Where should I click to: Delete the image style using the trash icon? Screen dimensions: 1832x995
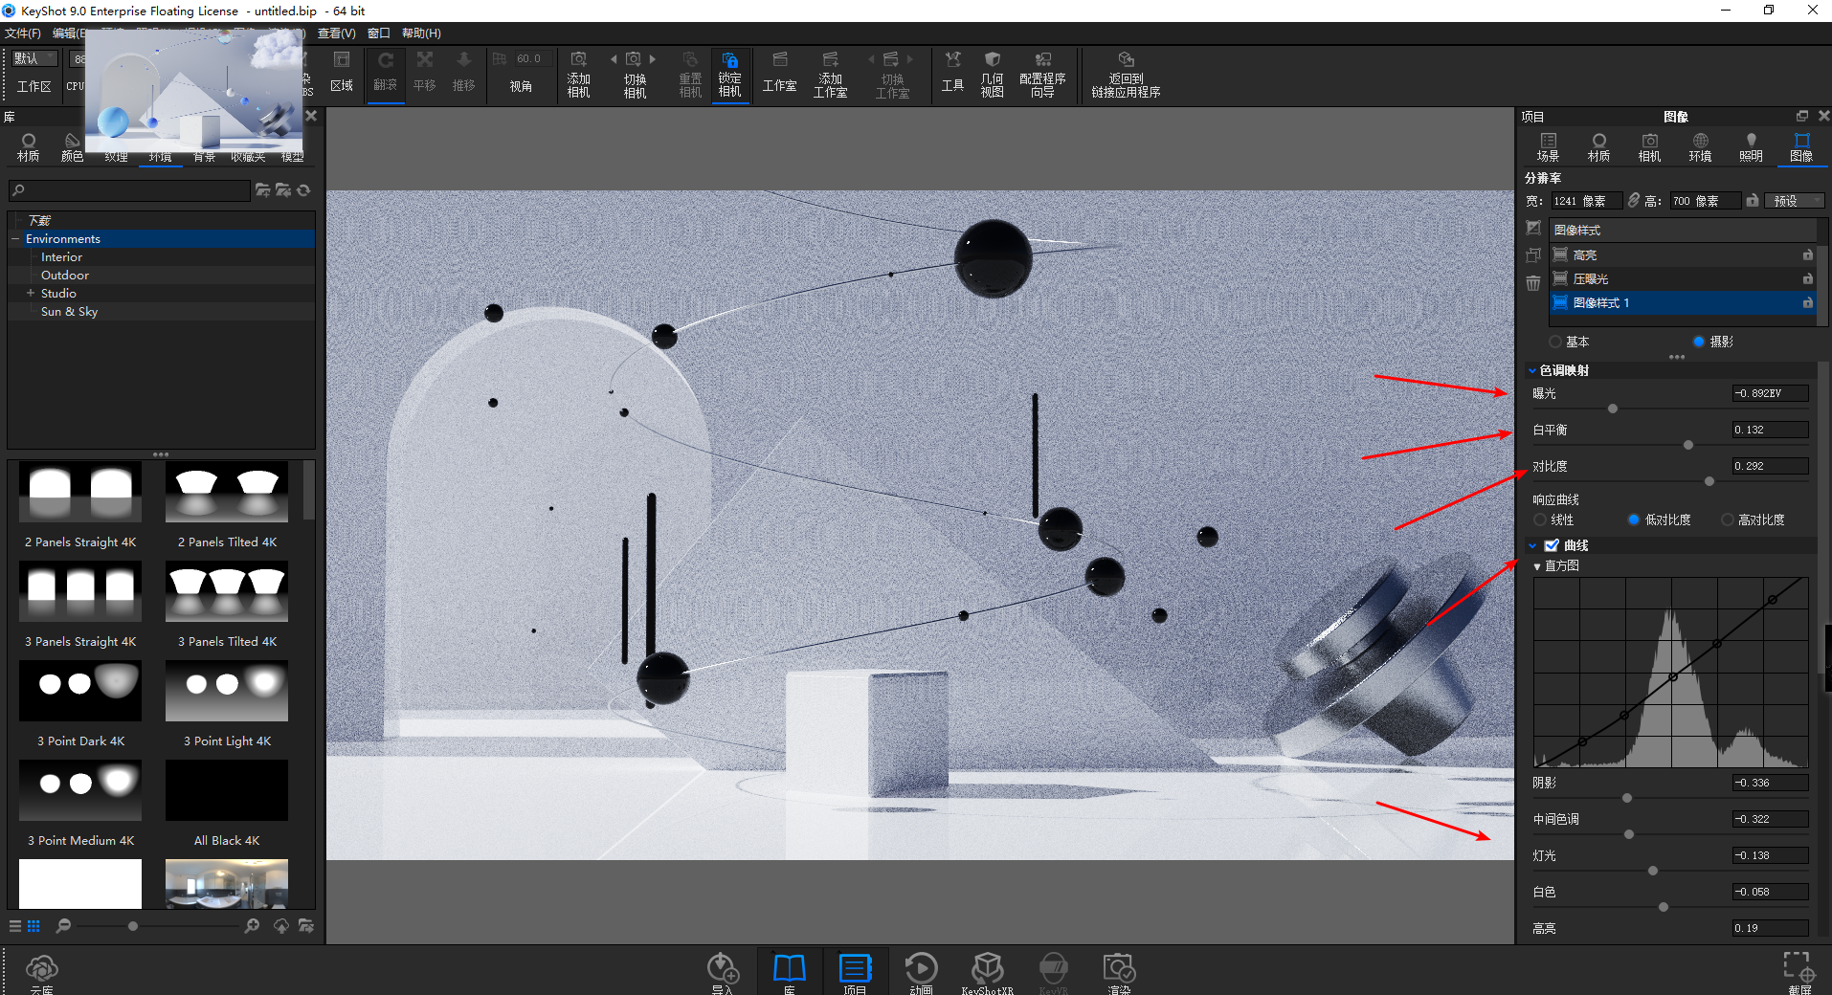(1533, 283)
